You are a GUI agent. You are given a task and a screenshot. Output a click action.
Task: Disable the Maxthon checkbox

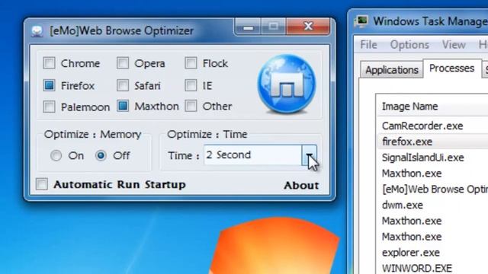pos(123,107)
